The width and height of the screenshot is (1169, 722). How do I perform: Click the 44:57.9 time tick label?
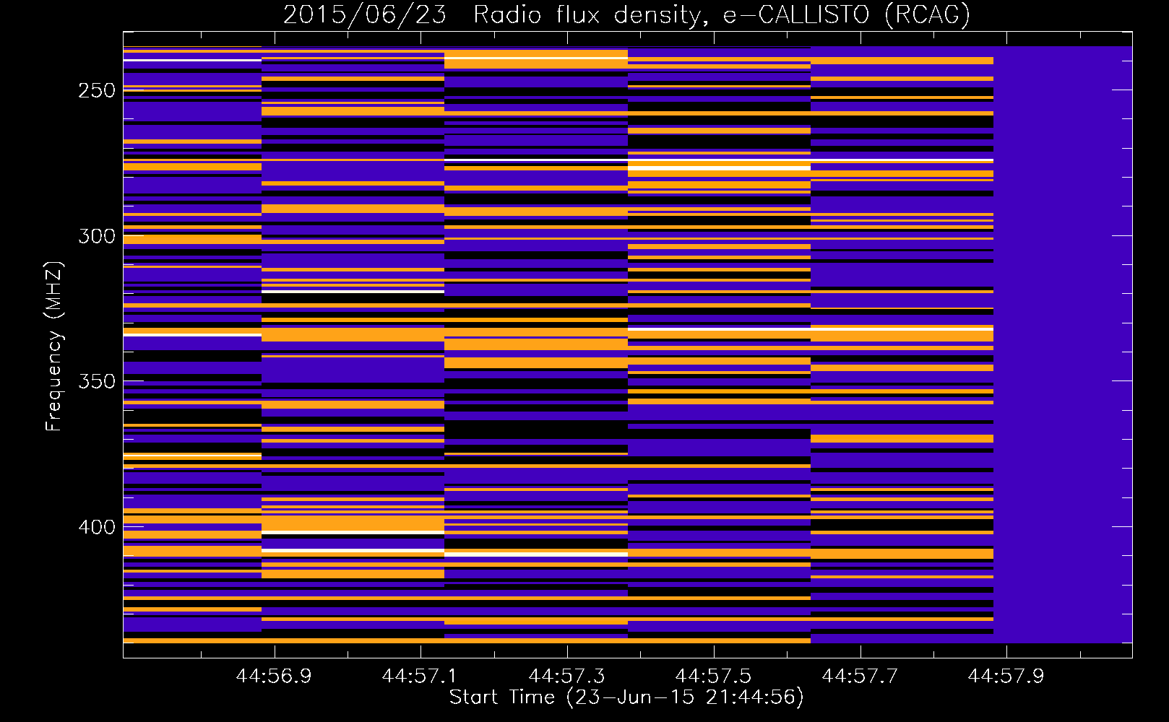pyautogui.click(x=1006, y=676)
